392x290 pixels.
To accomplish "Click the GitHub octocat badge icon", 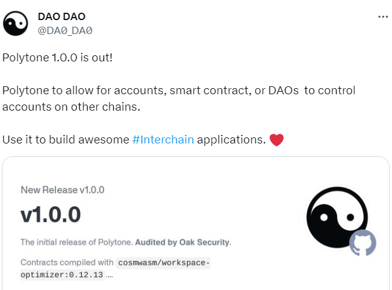I will (363, 243).
